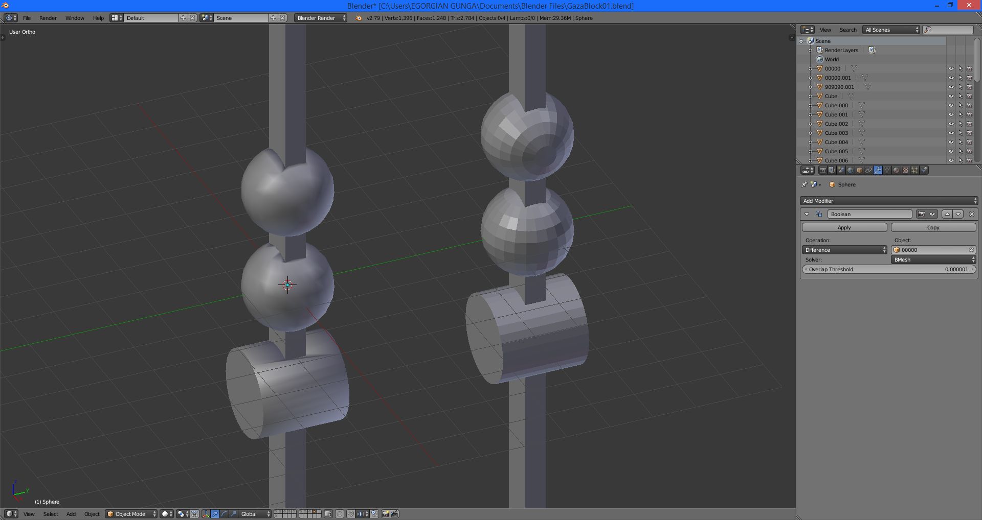The width and height of the screenshot is (982, 520).
Task: Open the Help menu
Action: point(98,18)
